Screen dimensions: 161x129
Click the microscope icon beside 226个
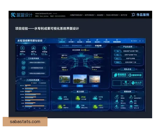[117, 106]
